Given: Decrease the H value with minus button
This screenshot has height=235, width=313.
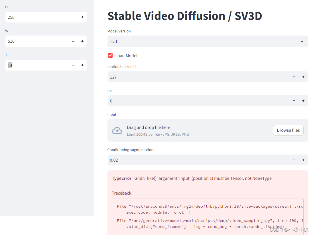Looking at the screenshot, I should point(73,17).
